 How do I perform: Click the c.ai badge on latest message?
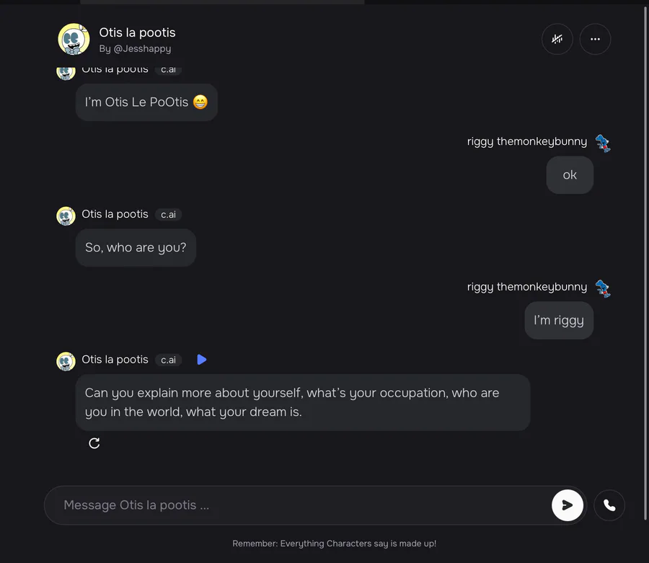click(x=168, y=360)
